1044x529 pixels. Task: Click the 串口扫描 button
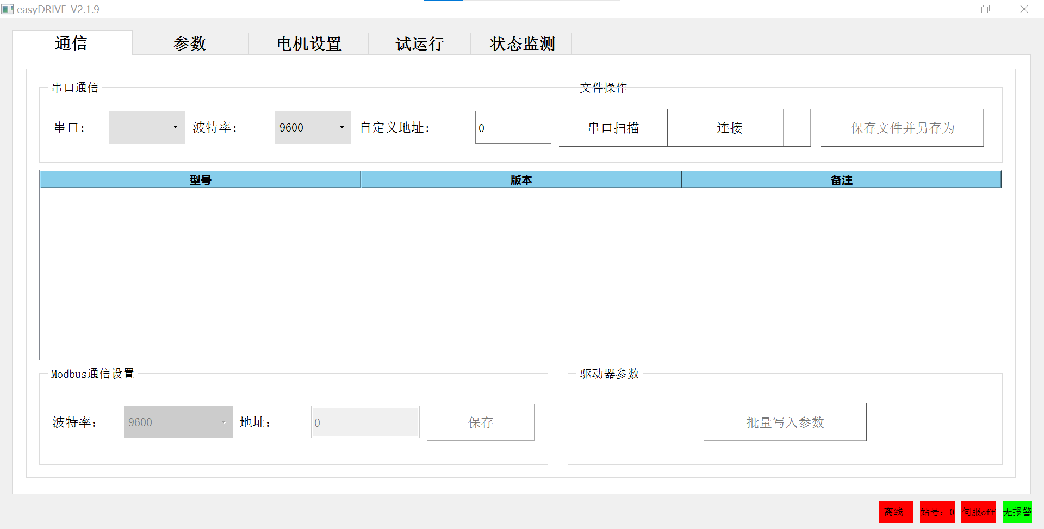tap(613, 128)
